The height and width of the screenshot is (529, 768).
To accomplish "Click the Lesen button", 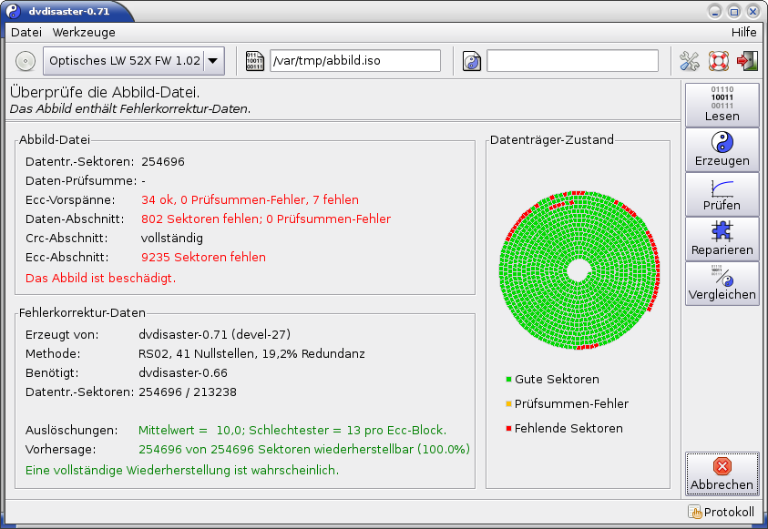I will 722,105.
